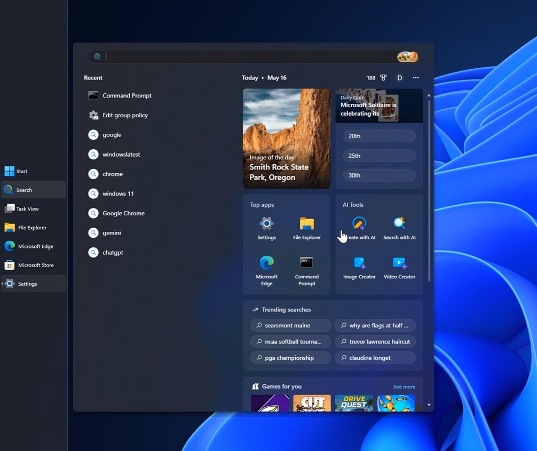This screenshot has height=451, width=537.
Task: Select recent search 'Google Chrome'
Action: 116,213
